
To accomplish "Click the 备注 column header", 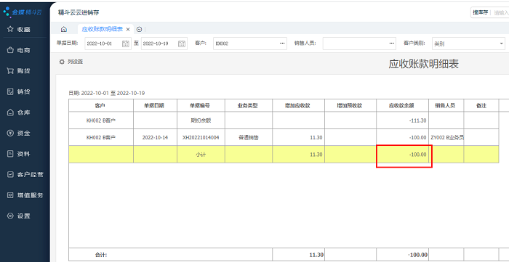I will [481, 105].
